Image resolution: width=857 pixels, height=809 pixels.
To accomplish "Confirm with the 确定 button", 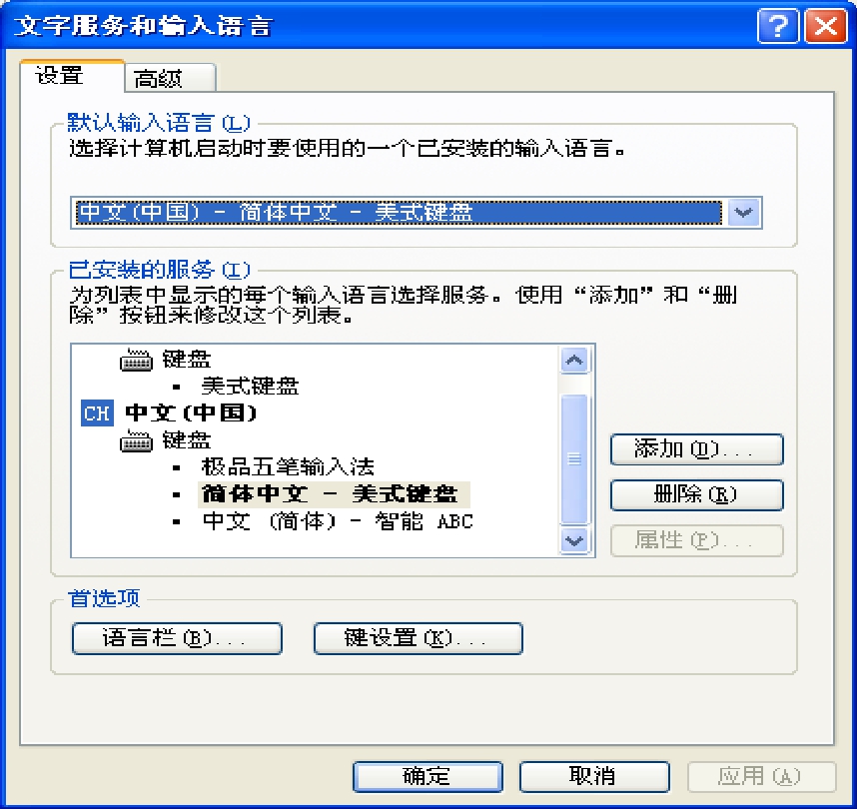I will (x=428, y=776).
